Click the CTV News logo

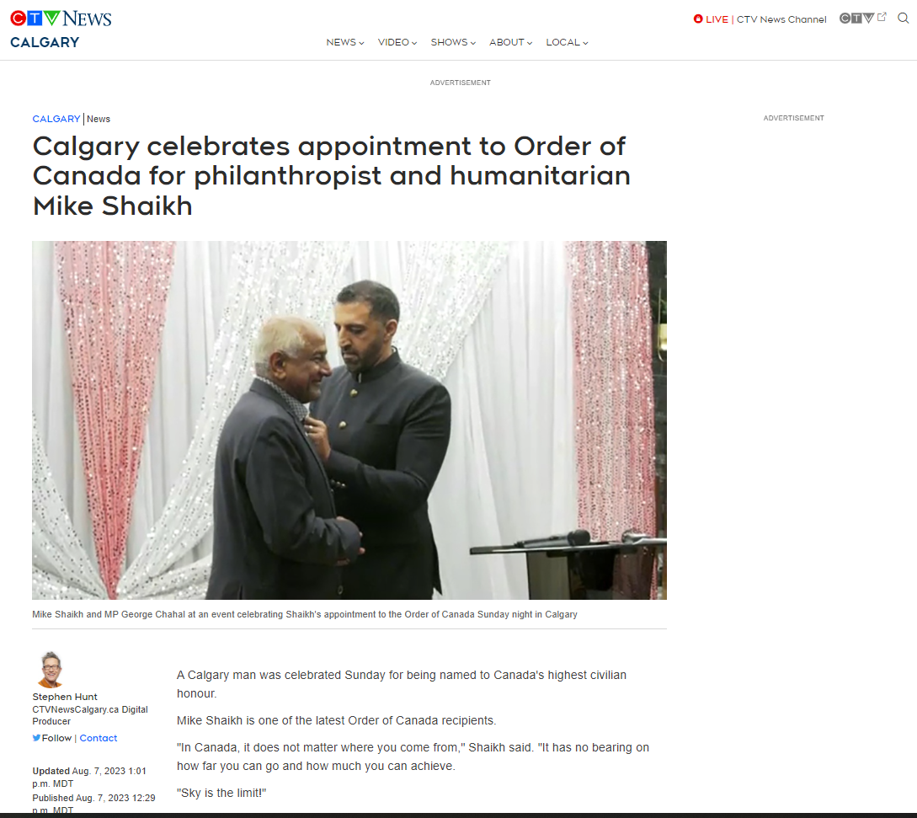tap(61, 19)
